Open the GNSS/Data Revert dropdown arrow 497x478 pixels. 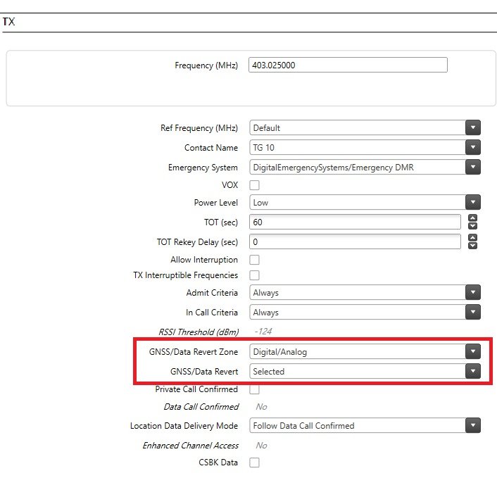(x=473, y=371)
